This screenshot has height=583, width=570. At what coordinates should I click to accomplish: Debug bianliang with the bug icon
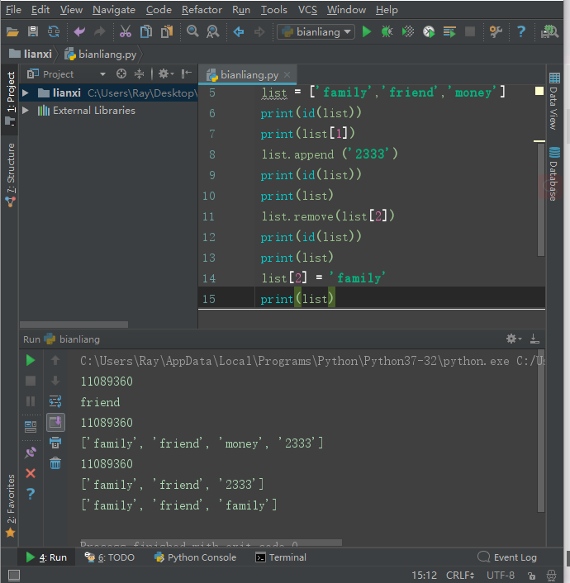387,32
